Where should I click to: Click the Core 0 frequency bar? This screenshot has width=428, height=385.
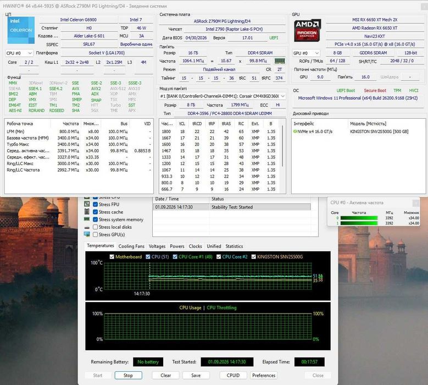(x=359, y=218)
